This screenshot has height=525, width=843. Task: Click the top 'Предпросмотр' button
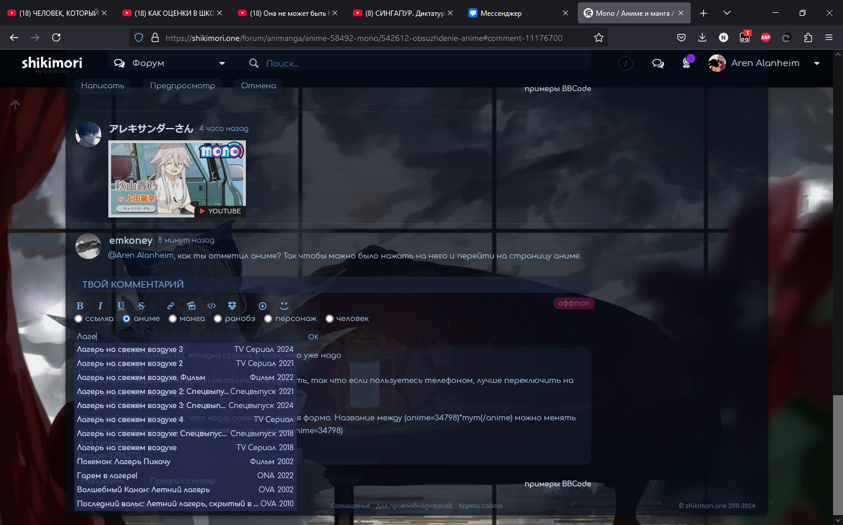(183, 85)
